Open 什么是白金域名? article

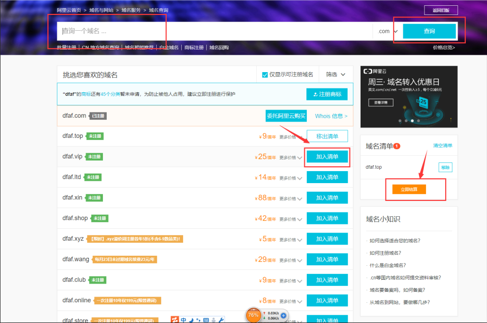387,265
